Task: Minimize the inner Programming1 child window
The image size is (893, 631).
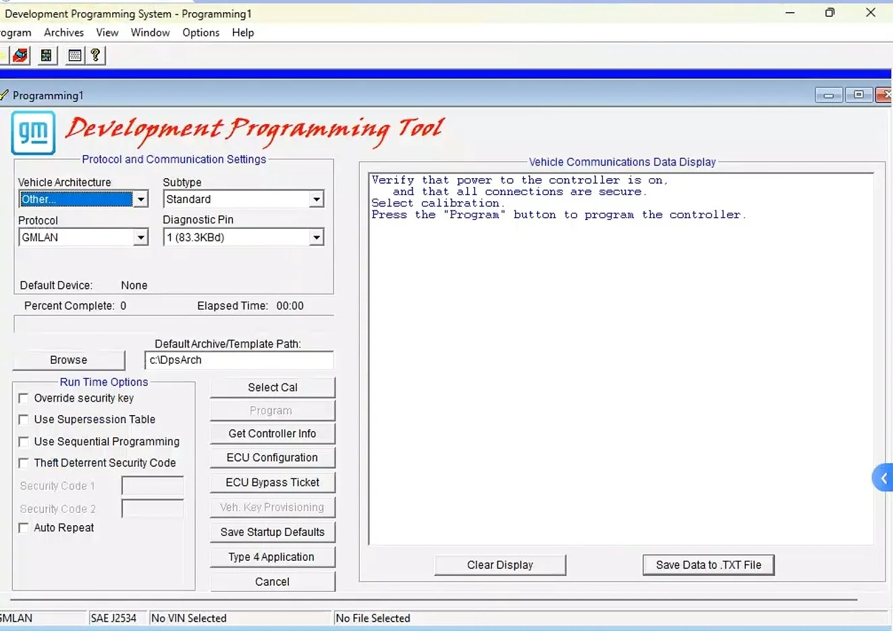Action: tap(828, 95)
